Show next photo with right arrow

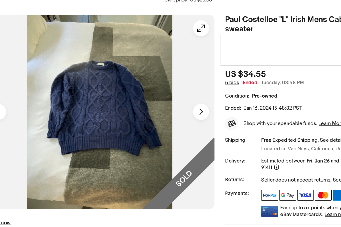click(x=201, y=112)
